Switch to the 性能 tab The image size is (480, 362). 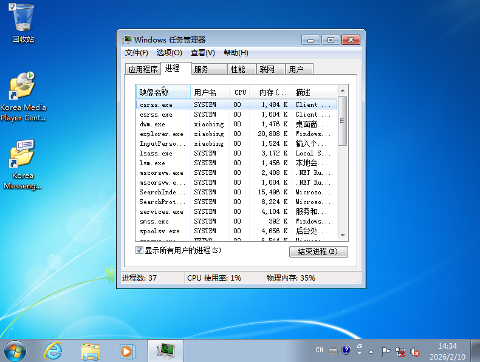238,69
